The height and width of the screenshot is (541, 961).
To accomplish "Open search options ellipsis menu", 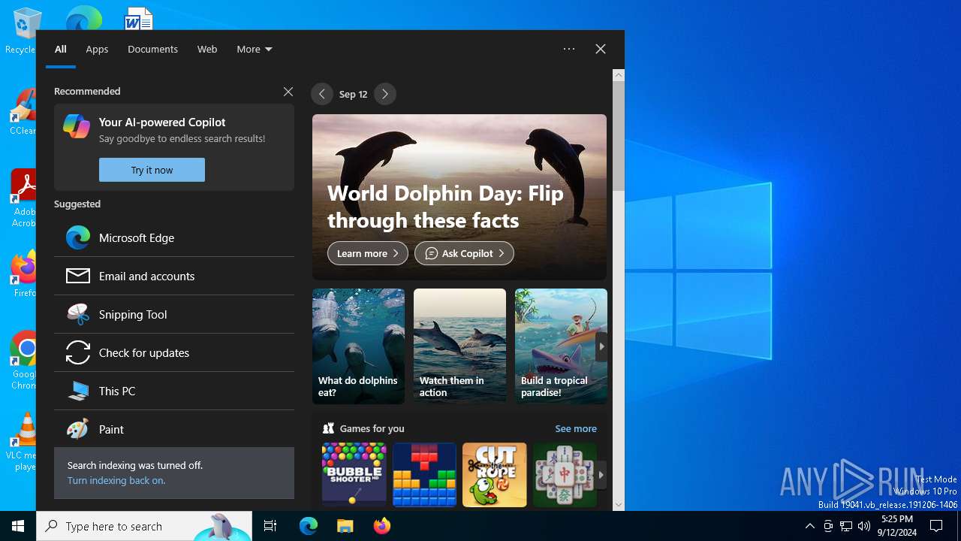I will [569, 49].
